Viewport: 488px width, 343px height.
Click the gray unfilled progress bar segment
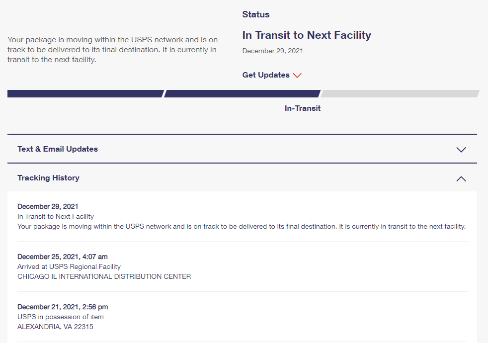click(x=400, y=93)
